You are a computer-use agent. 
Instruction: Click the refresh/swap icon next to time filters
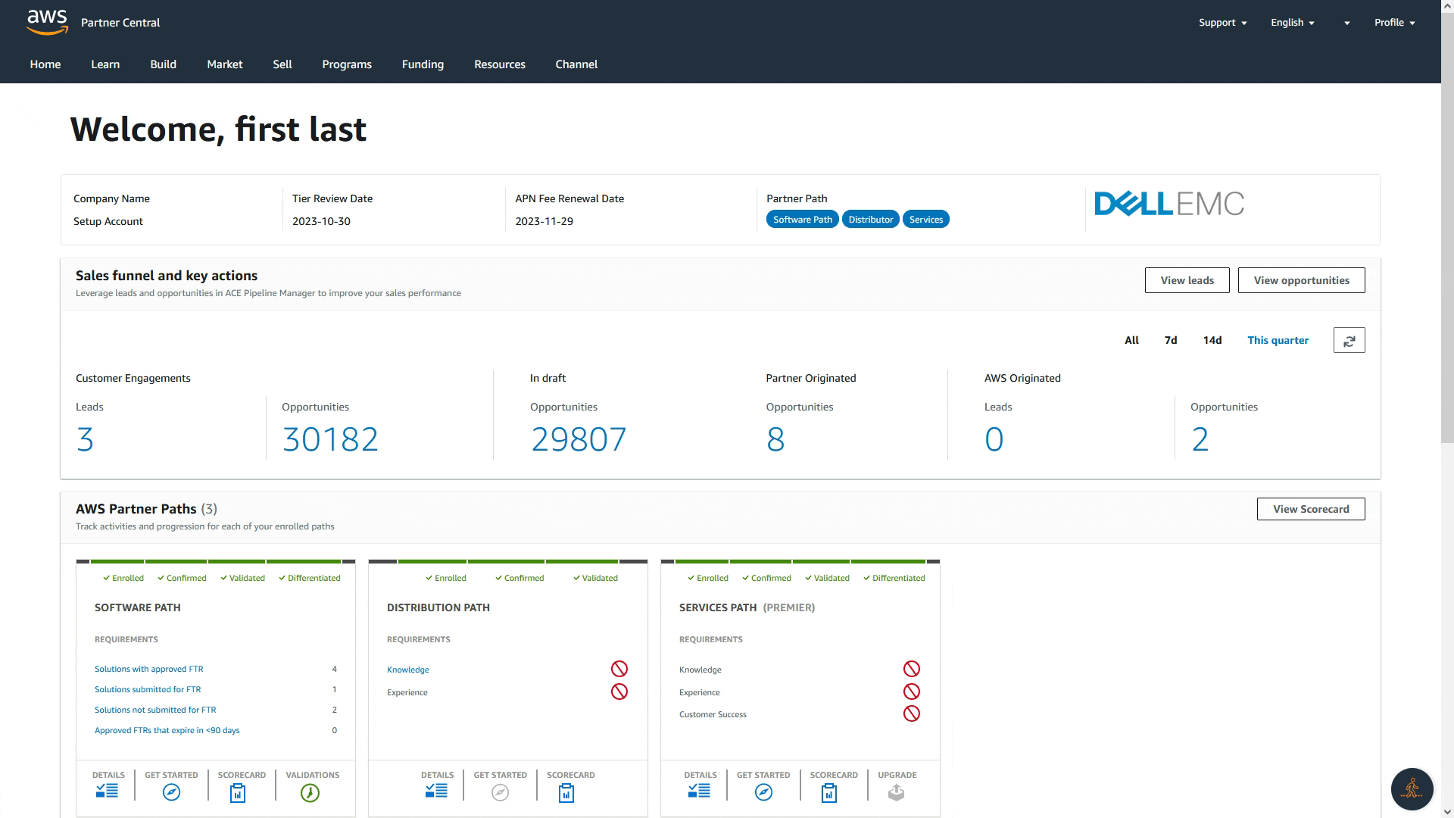pos(1349,339)
